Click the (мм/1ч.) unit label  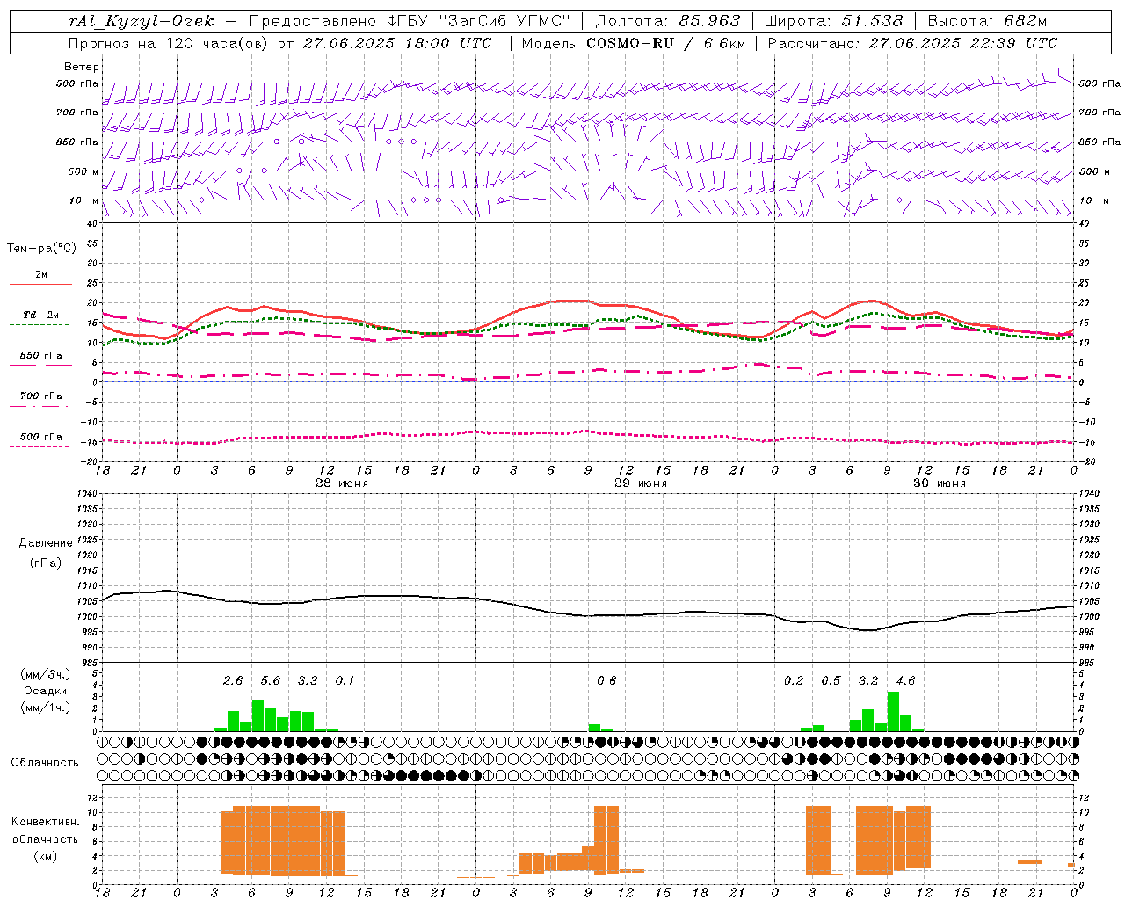coord(46,708)
